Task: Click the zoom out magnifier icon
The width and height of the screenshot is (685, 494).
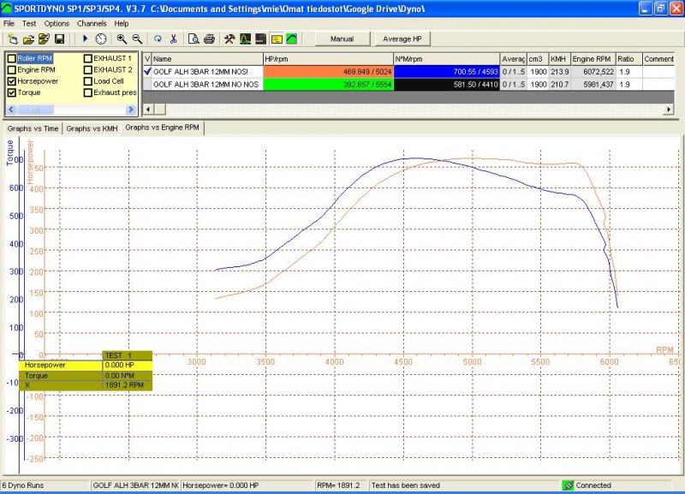Action: pyautogui.click(x=137, y=39)
